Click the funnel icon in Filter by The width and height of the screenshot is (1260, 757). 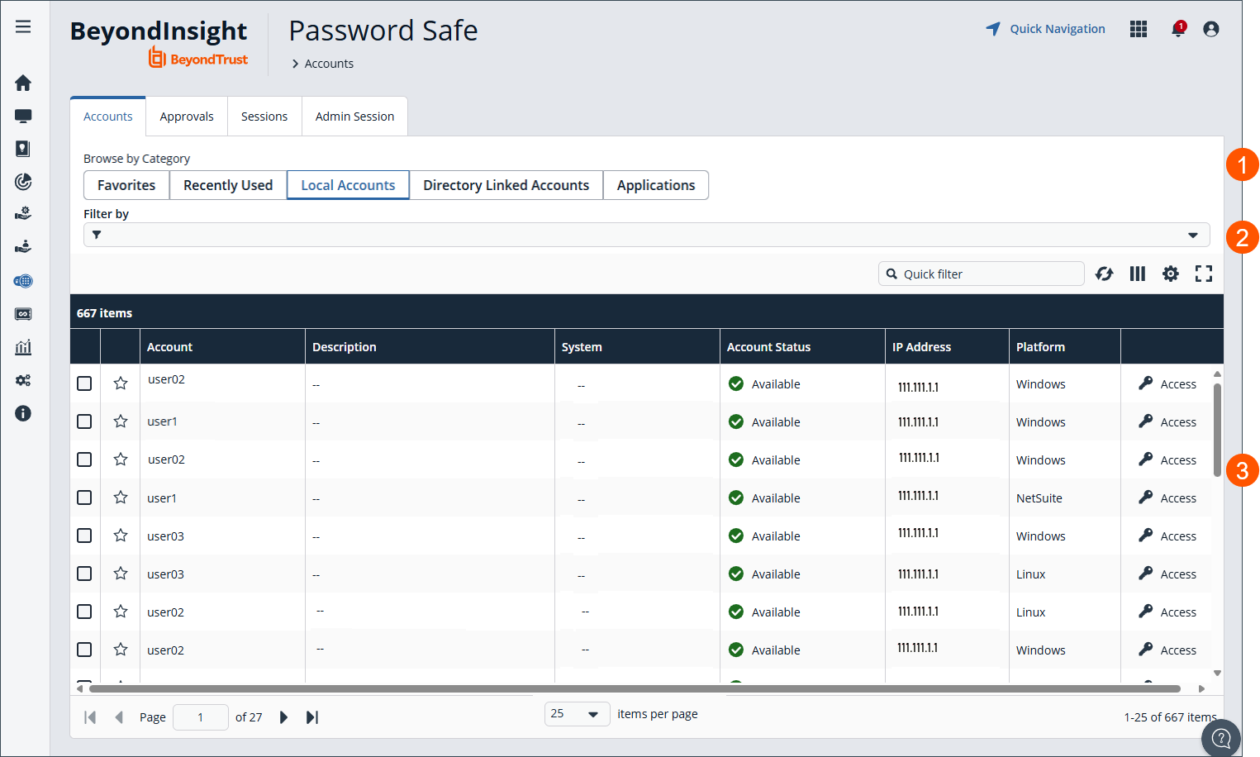click(97, 235)
